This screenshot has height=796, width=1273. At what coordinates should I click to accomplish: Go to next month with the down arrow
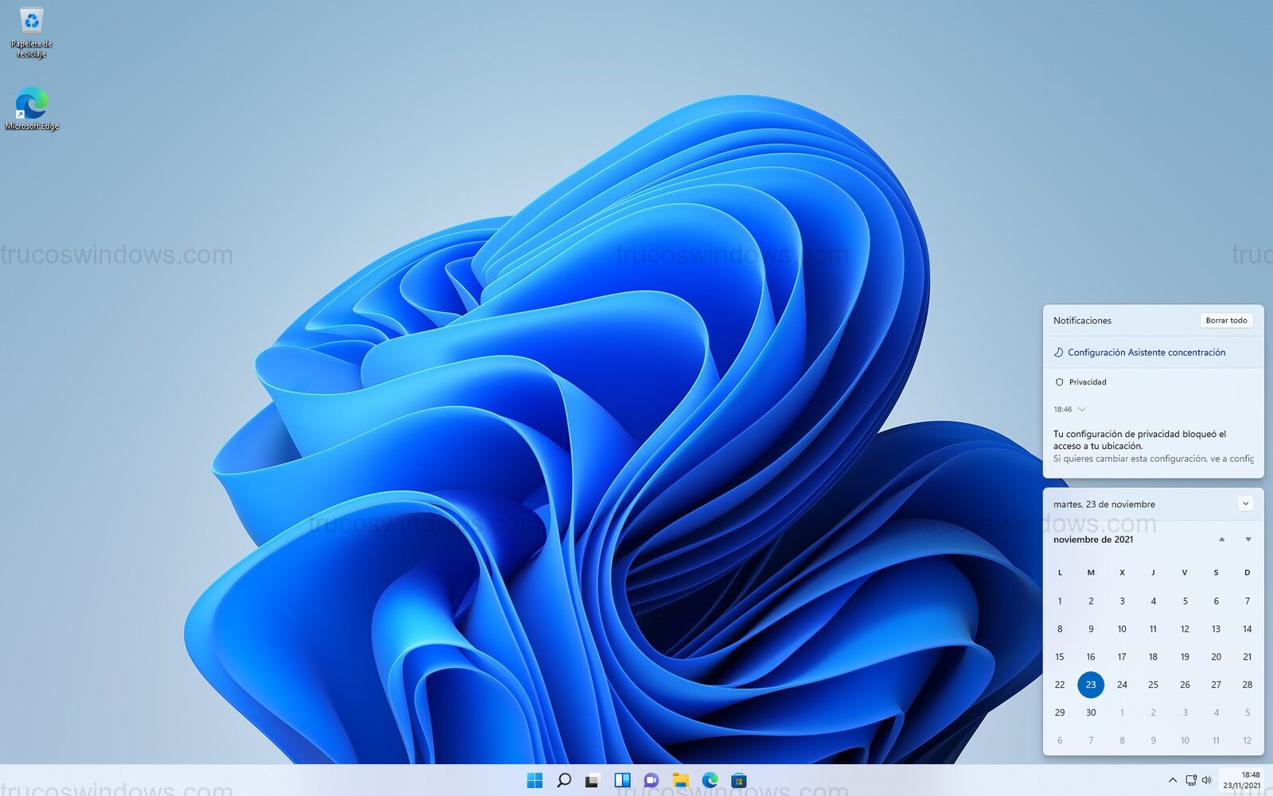tap(1246, 539)
